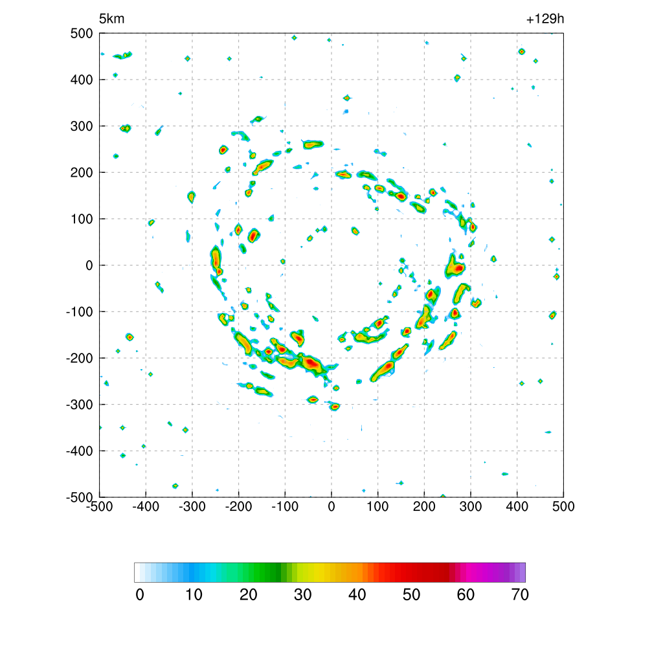
Task: Click the colorbar label "40"
Action: point(357,595)
